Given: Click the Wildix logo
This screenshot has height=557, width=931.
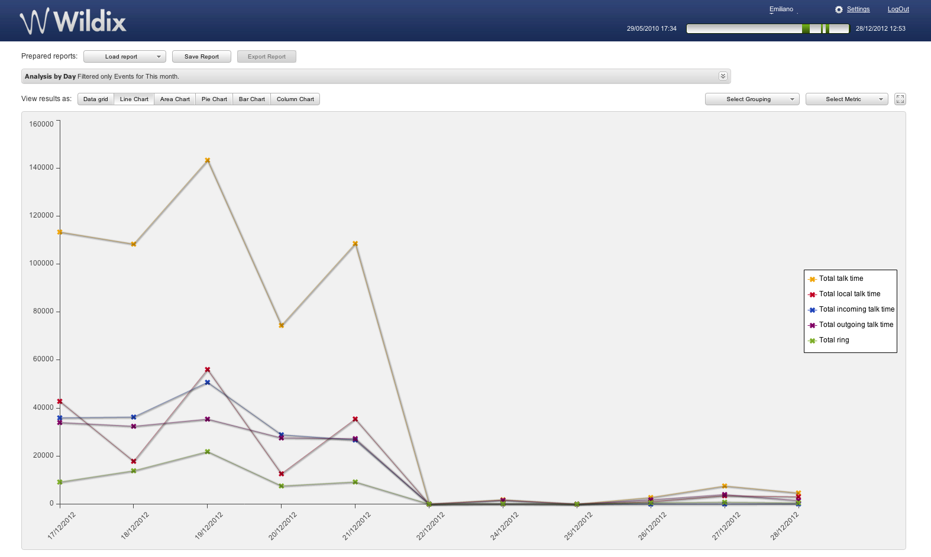Looking at the screenshot, I should pos(73,21).
